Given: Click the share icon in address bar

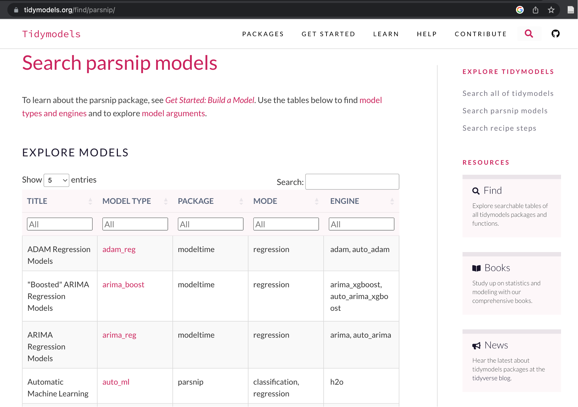Looking at the screenshot, I should (x=536, y=10).
